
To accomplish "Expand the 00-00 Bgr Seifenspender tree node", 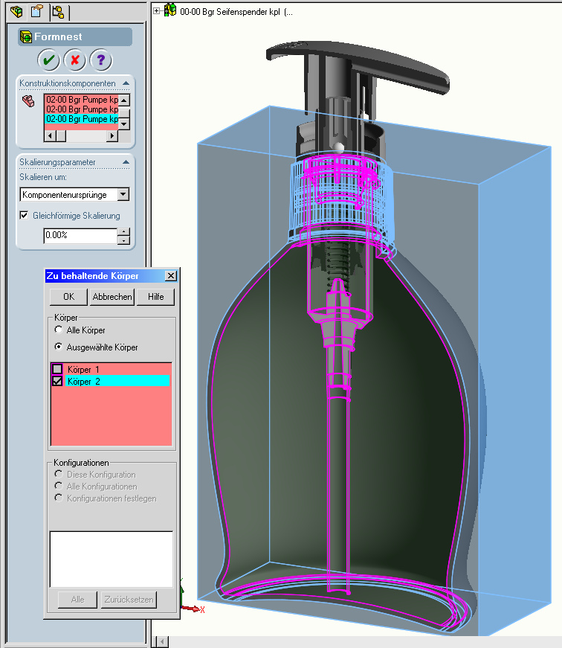I will click(157, 11).
